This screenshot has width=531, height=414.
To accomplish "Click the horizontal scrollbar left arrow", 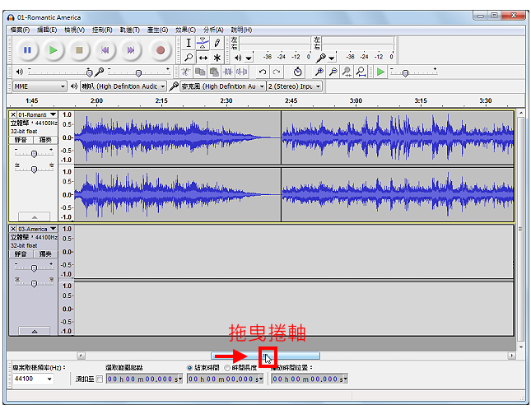I will pyautogui.click(x=81, y=356).
